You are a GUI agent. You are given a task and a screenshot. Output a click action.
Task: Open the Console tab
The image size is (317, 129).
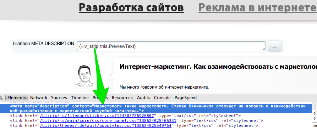tap(162, 98)
